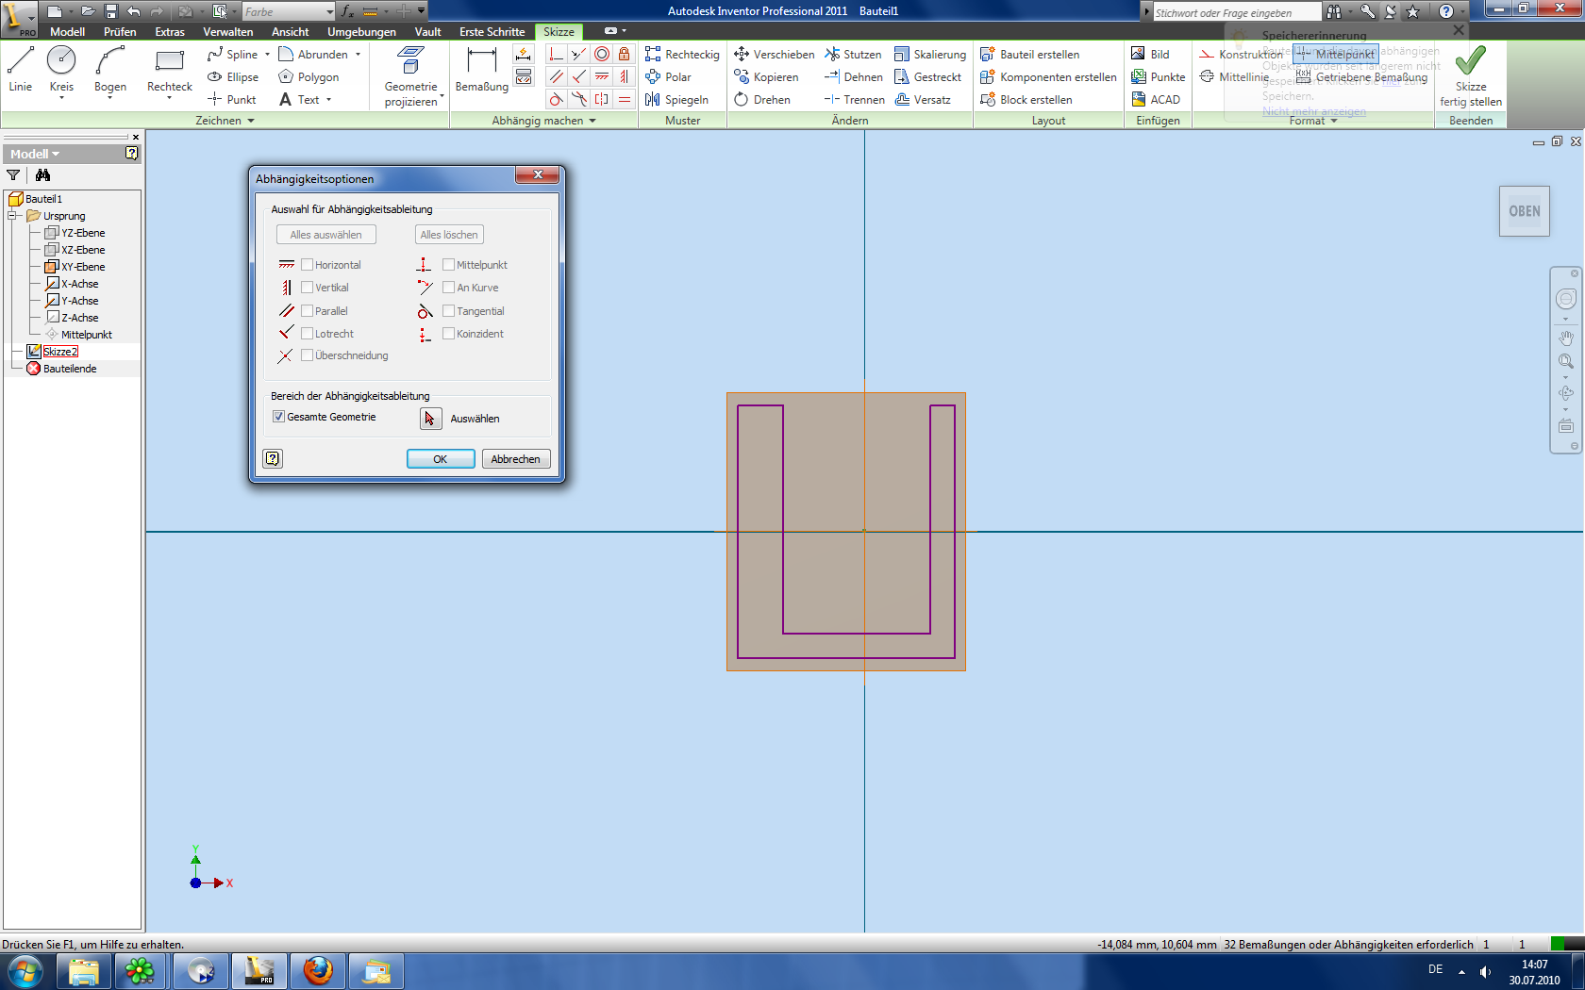This screenshot has width=1585, height=990.
Task: Expand the Abhängig machen panel
Action: [x=544, y=121]
